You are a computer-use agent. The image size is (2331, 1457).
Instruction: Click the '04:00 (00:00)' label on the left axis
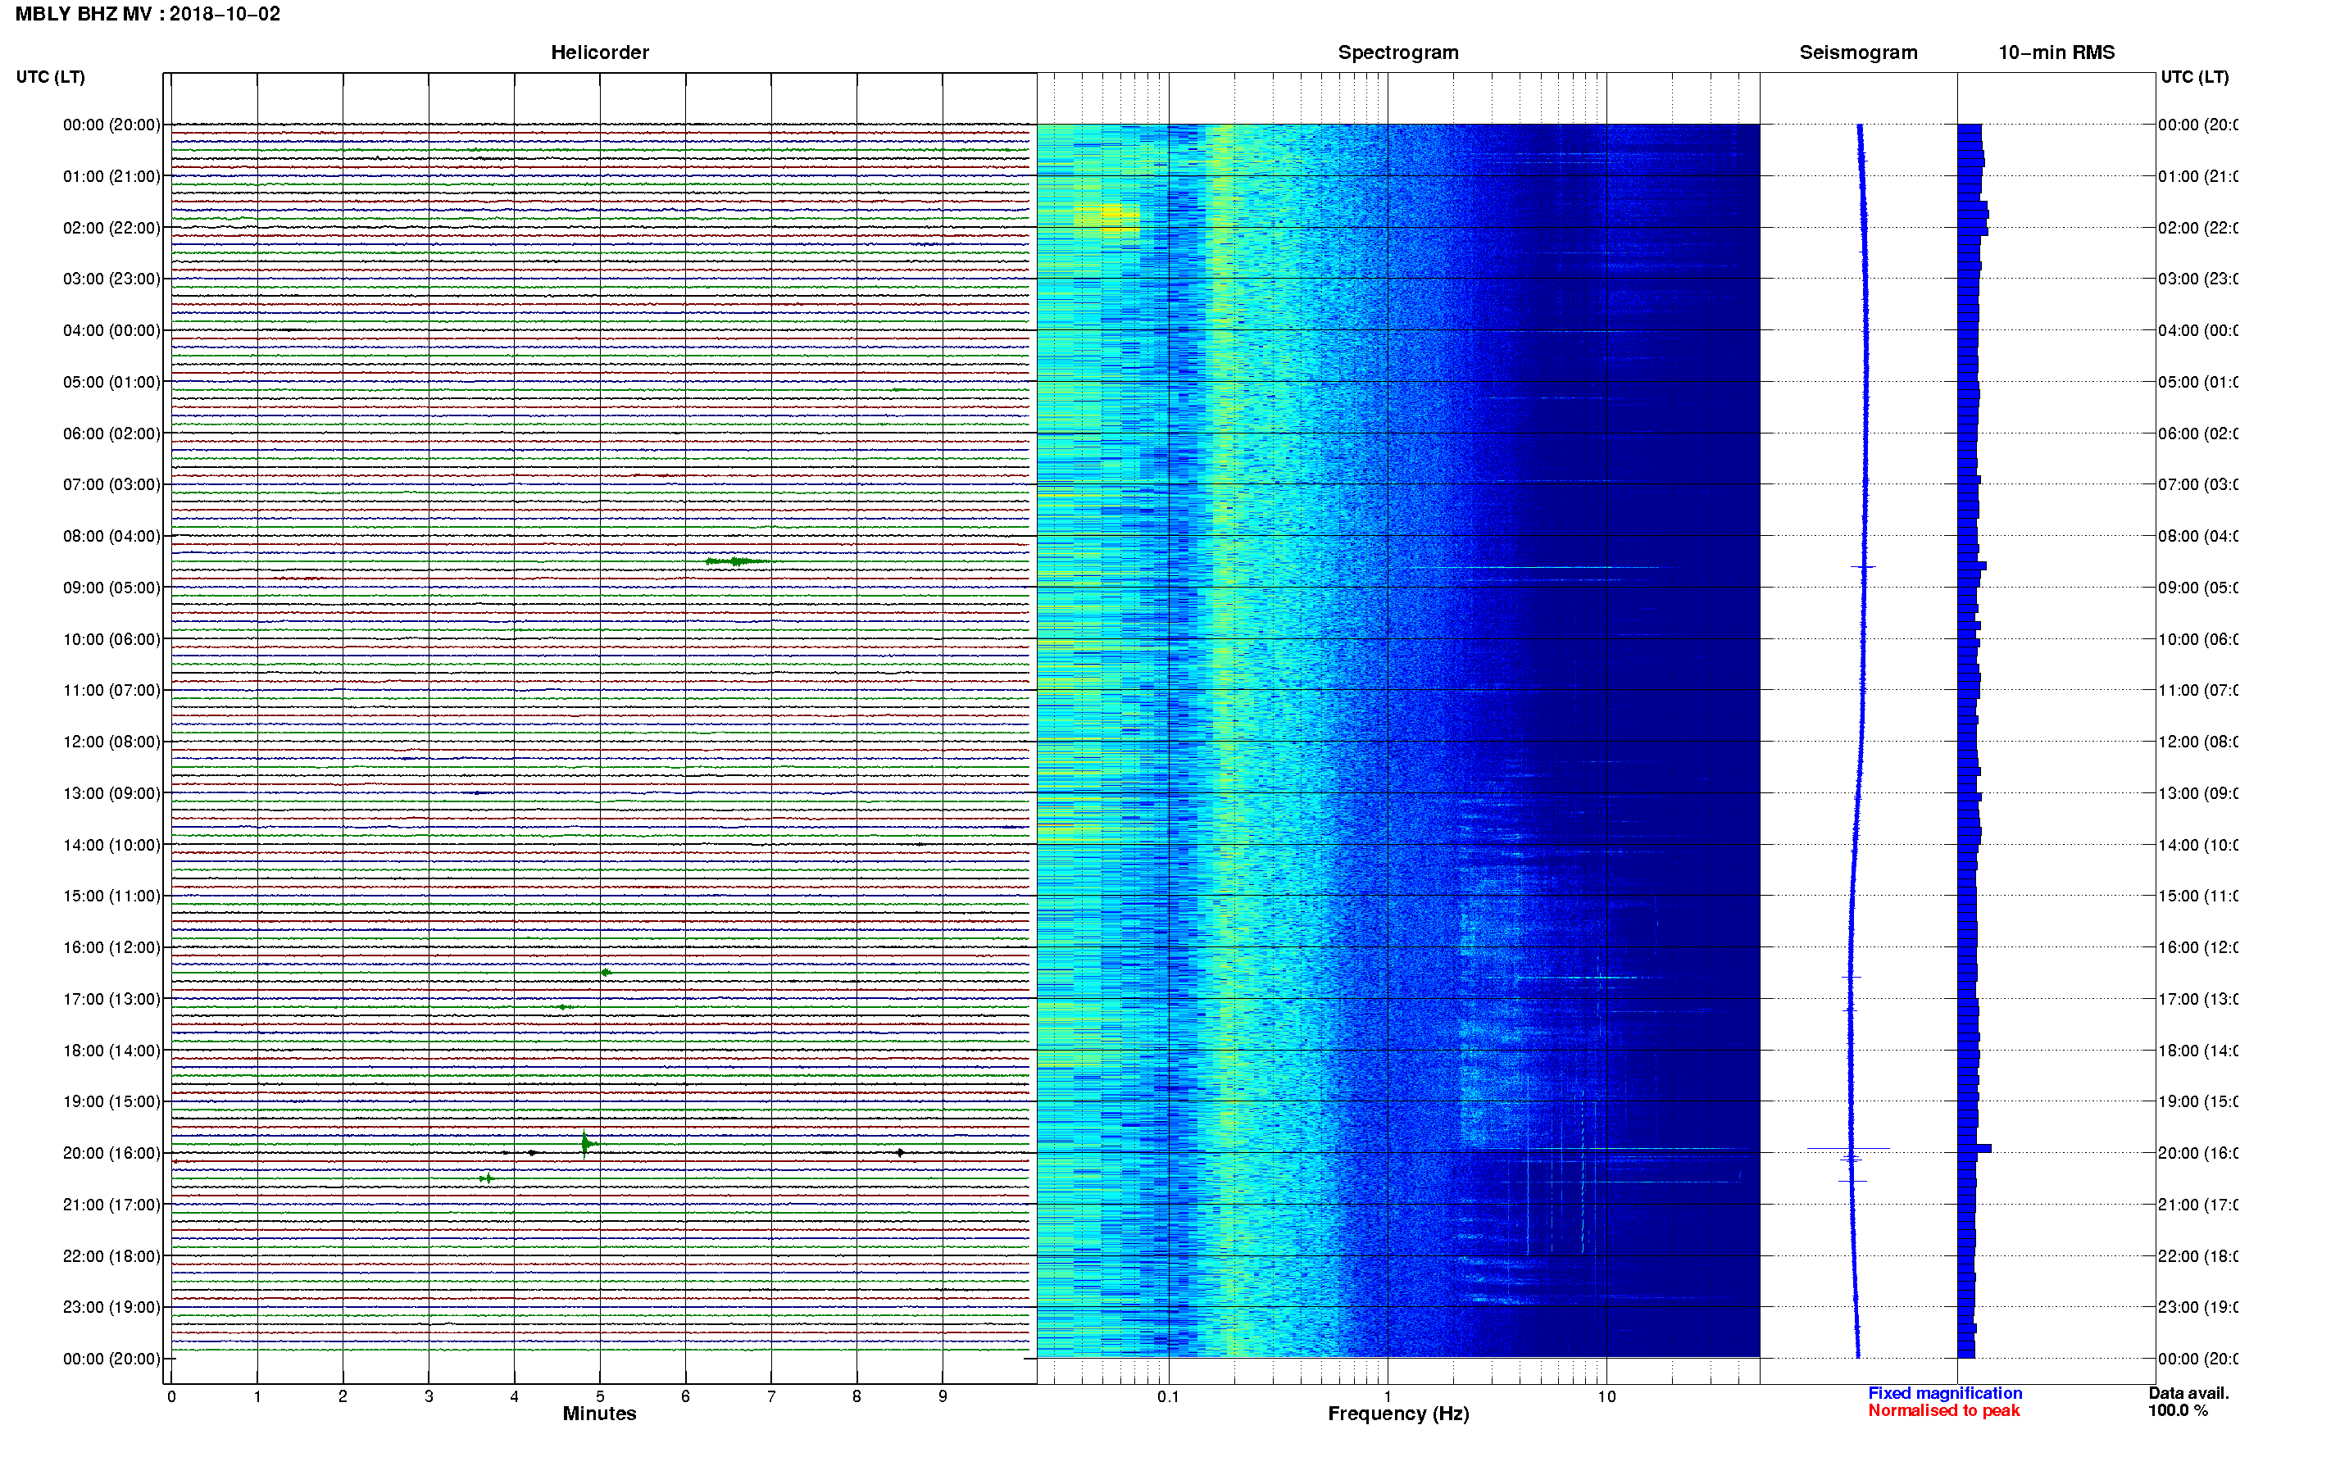[x=111, y=330]
